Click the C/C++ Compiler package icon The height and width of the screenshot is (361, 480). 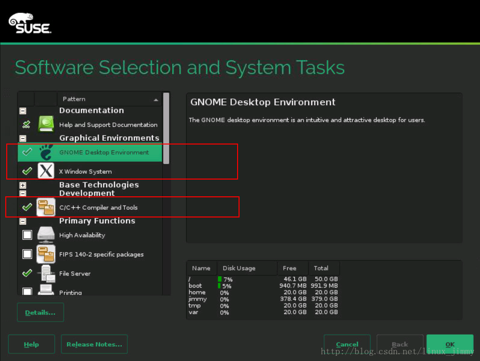pyautogui.click(x=46, y=207)
